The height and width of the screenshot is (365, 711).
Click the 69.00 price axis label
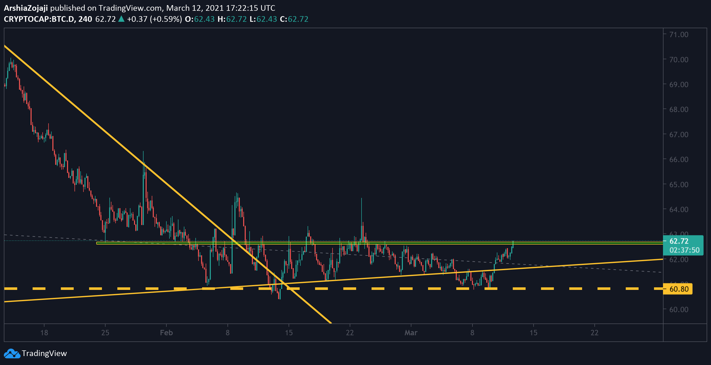[679, 84]
